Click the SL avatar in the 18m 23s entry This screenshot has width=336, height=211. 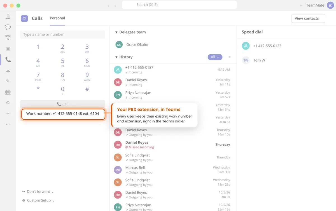(118, 182)
